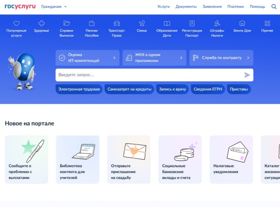
Task: Click the Запись к врачу chip
Action: 172,89
